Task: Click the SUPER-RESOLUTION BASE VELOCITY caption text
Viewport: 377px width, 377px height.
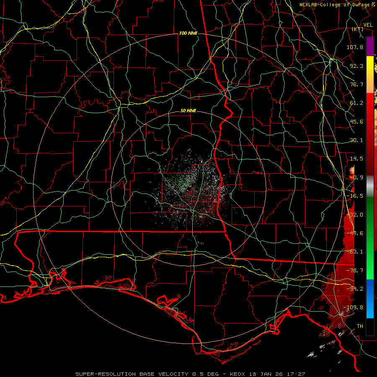Action: 132,374
